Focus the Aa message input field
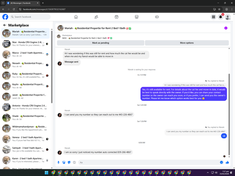This screenshot has width=235, height=176. 149,162
